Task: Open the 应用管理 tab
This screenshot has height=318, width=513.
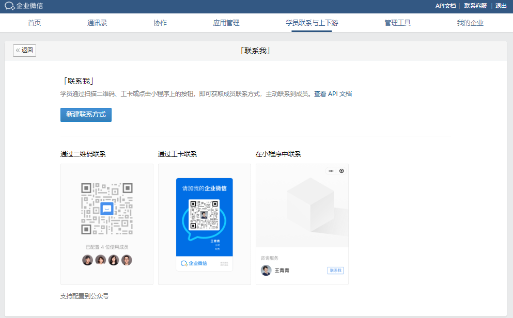Action: click(226, 23)
